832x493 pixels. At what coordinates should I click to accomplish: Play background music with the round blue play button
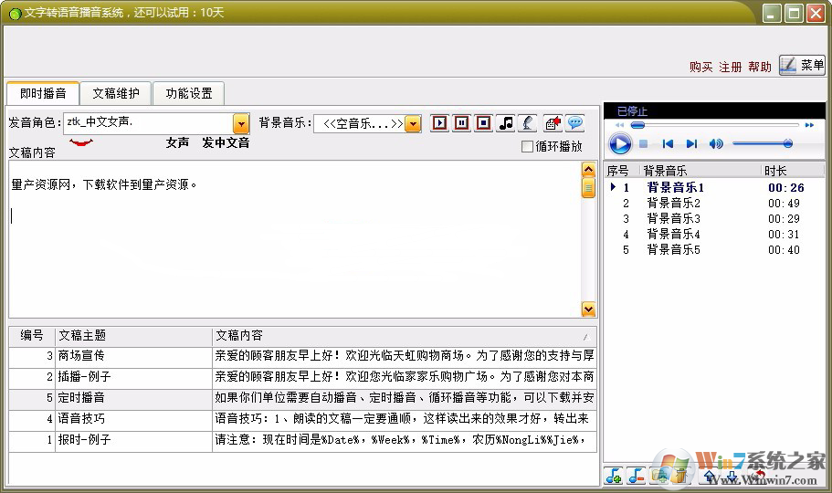pos(620,144)
